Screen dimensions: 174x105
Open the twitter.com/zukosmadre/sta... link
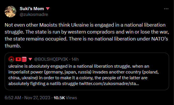(109, 84)
